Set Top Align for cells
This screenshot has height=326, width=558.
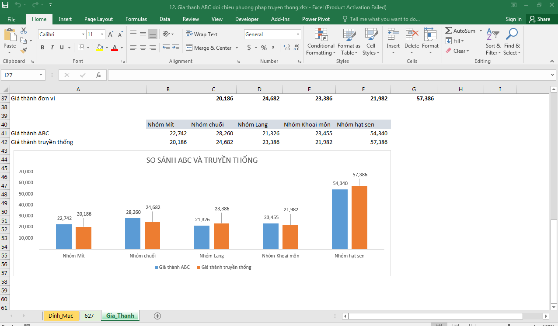(x=133, y=34)
